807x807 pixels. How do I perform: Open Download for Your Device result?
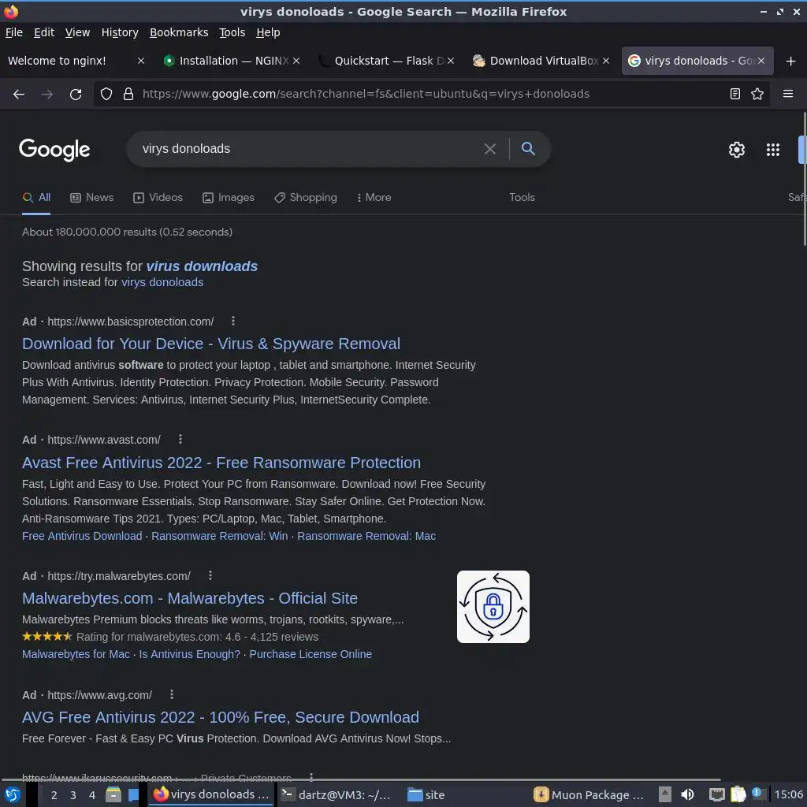211,344
